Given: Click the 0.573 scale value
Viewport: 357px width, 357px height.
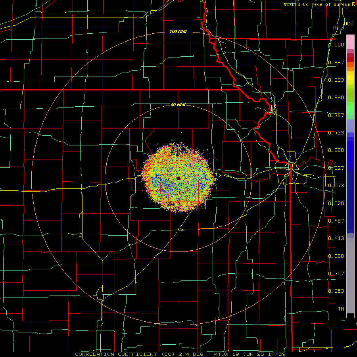Looking at the screenshot, I should click(x=336, y=186).
